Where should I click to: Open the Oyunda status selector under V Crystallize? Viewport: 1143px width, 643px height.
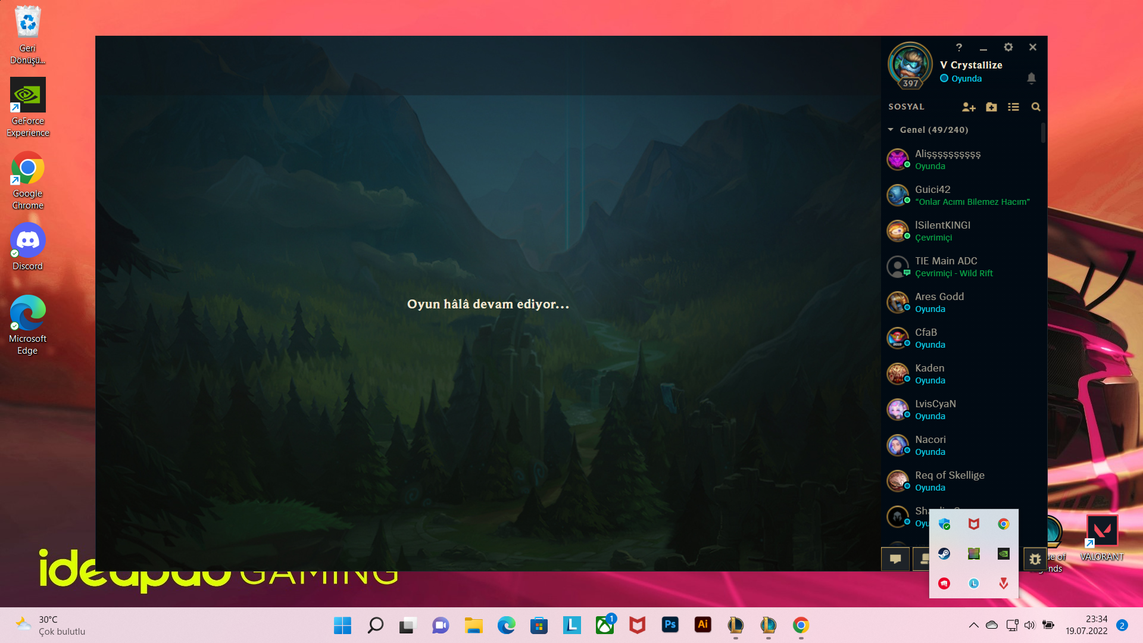[x=961, y=79]
